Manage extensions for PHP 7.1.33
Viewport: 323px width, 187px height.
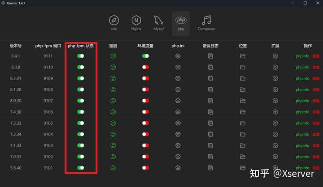click(275, 145)
